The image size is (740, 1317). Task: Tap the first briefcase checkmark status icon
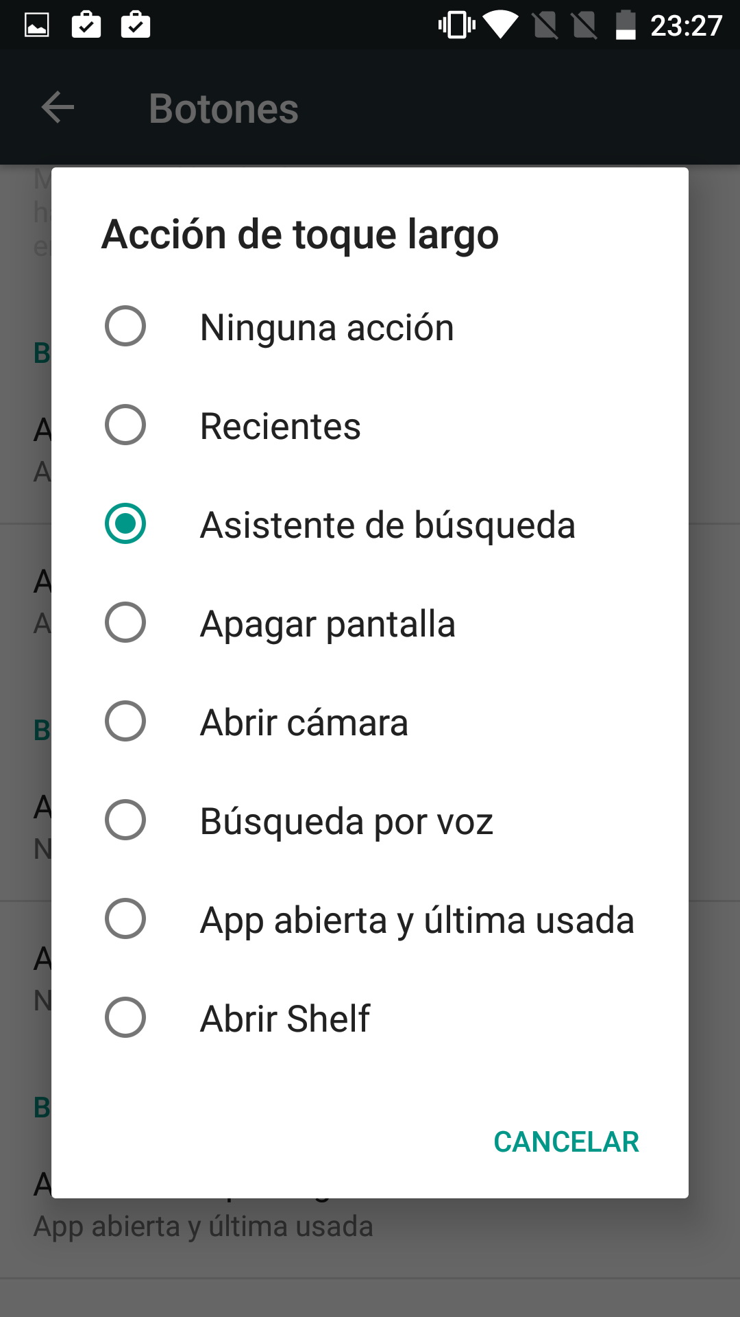[x=86, y=25]
